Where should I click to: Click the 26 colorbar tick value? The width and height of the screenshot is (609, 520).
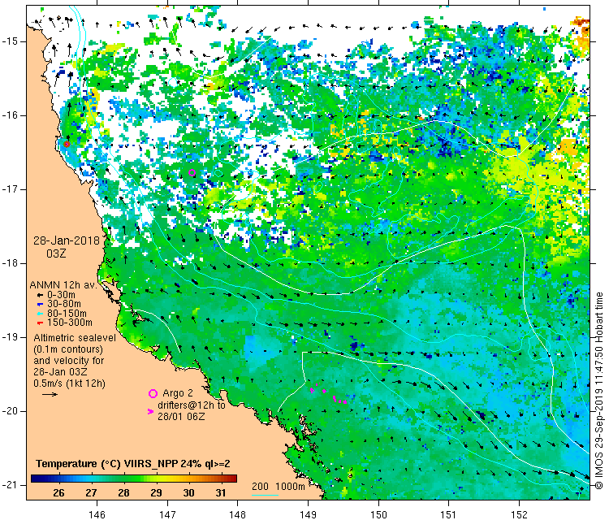pos(58,493)
